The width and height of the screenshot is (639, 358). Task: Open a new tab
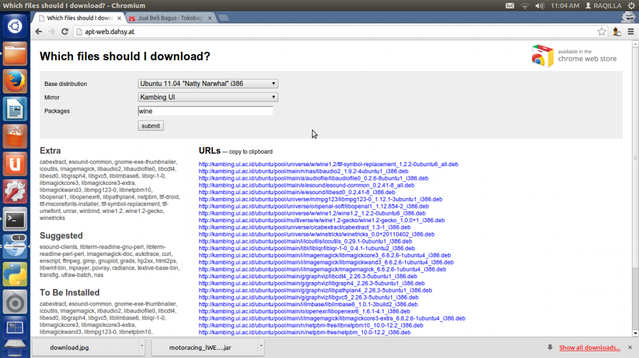(223, 18)
